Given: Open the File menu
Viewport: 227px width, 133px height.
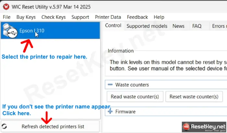Looking at the screenshot, I should (7, 17).
